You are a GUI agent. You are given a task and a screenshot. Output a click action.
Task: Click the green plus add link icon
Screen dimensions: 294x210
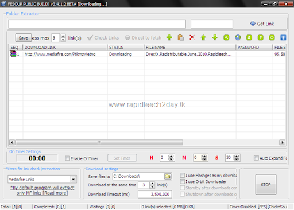click(x=169, y=37)
